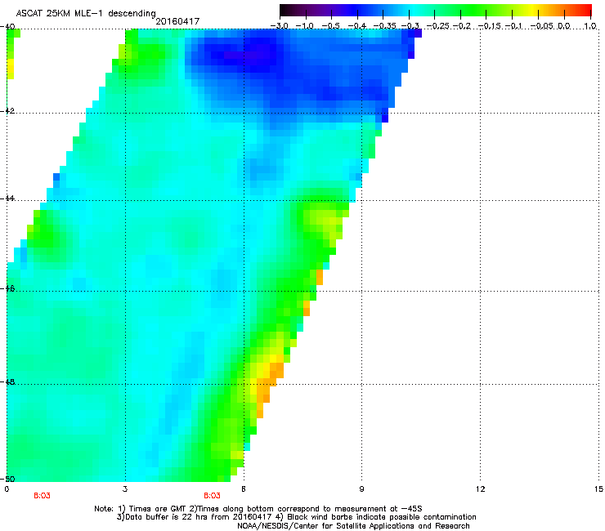Click the latitude axis label -50
Image resolution: width=605 pixels, height=531 pixels.
click(7, 480)
